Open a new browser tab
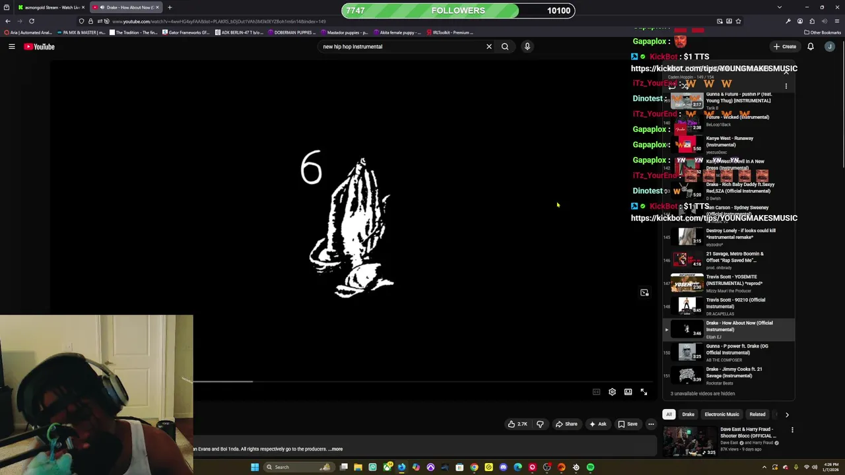Image resolution: width=845 pixels, height=475 pixels. tap(170, 7)
